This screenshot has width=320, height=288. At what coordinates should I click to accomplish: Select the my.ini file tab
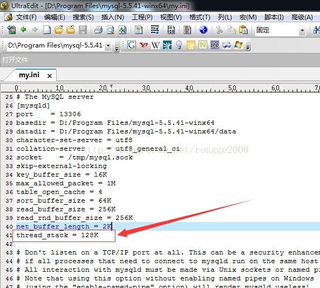(x=29, y=75)
